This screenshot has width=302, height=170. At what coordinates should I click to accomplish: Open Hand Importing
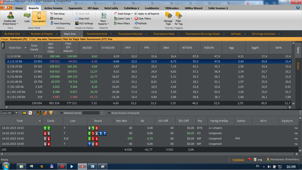point(60,23)
